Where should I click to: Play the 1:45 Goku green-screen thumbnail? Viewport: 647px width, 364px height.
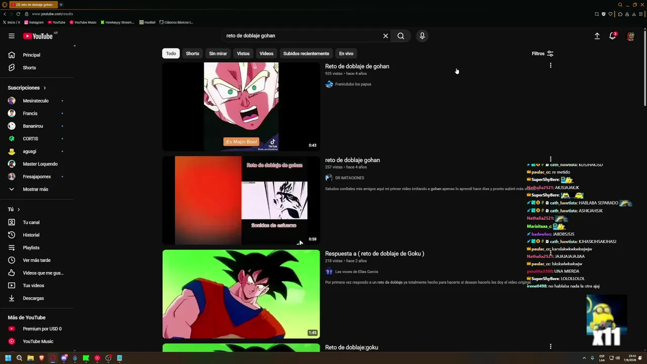coord(241,294)
